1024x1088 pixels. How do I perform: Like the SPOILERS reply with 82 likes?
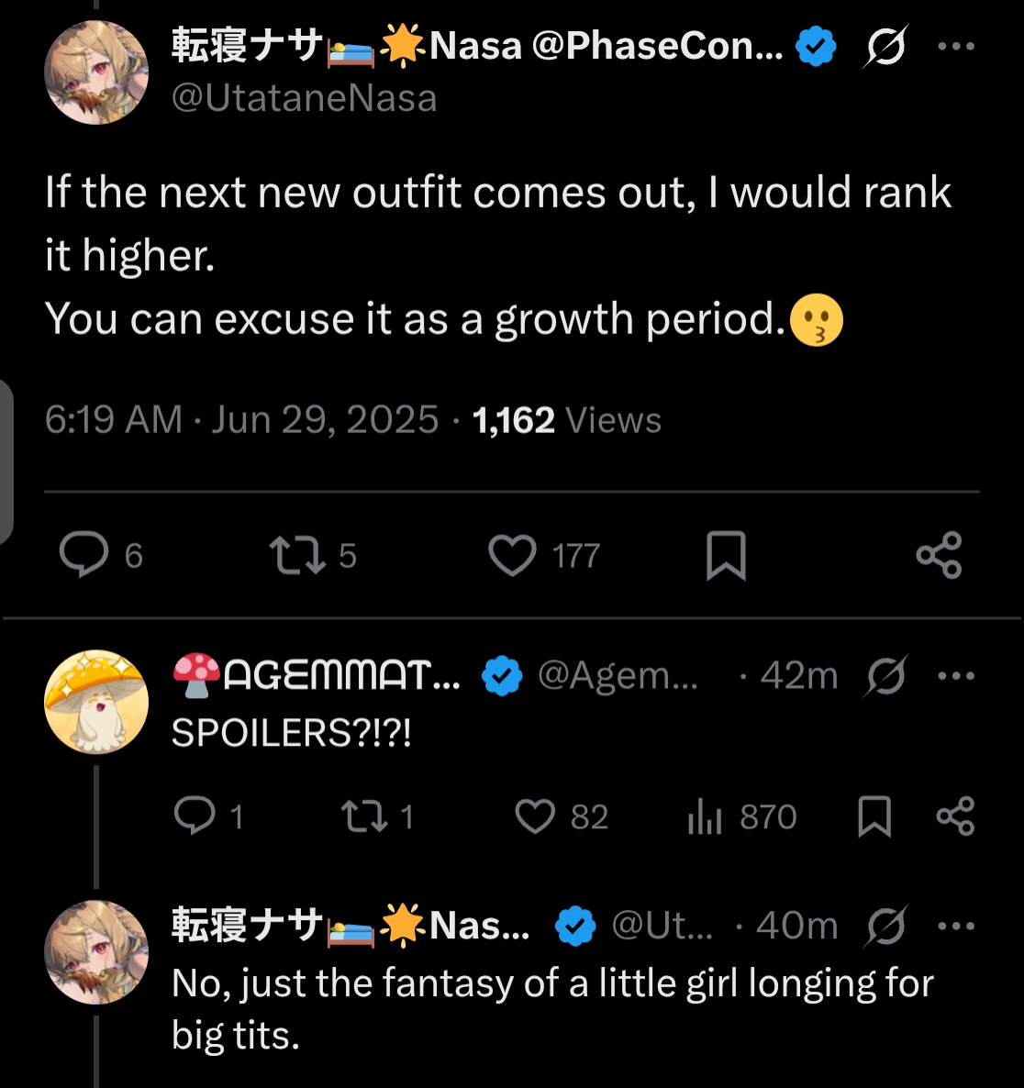click(x=535, y=816)
